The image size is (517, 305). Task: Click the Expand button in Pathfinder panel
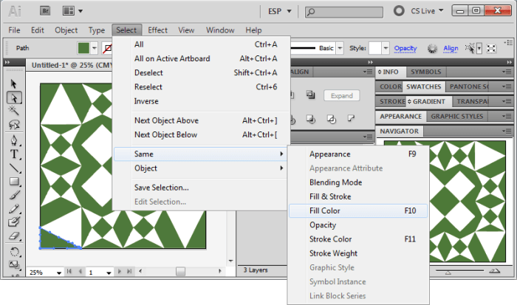[341, 96]
